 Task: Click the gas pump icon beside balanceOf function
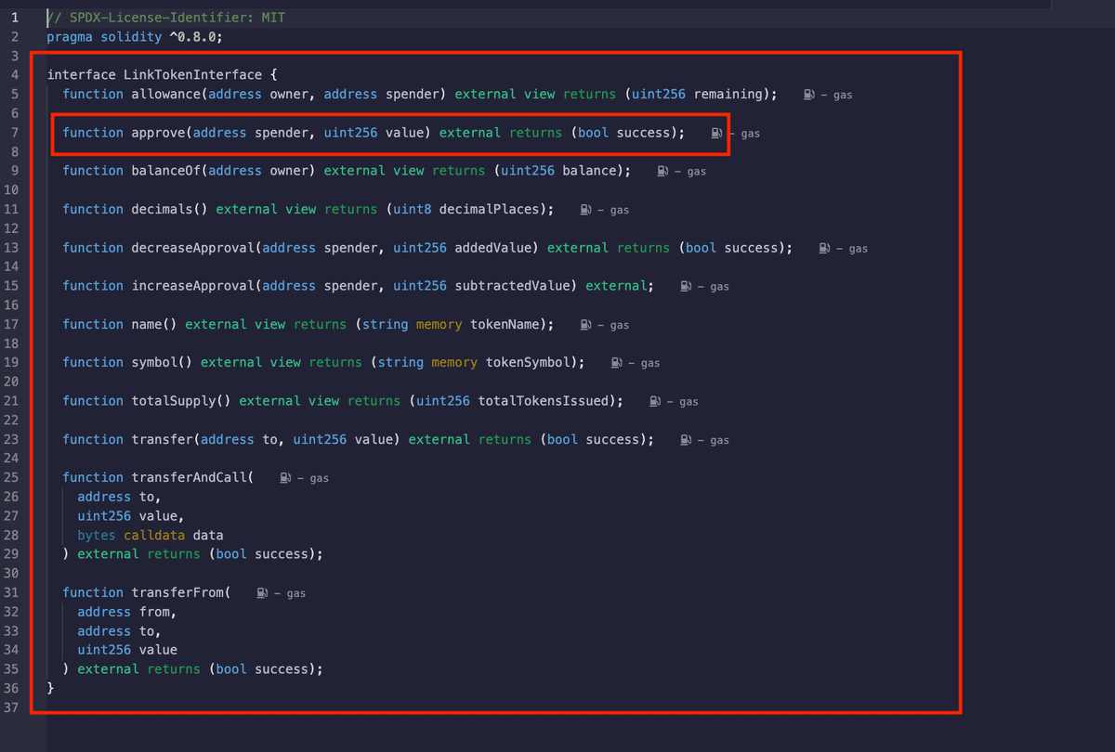point(662,171)
